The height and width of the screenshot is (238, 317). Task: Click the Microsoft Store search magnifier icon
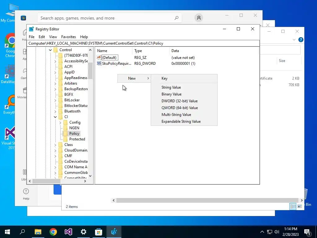click(x=176, y=18)
